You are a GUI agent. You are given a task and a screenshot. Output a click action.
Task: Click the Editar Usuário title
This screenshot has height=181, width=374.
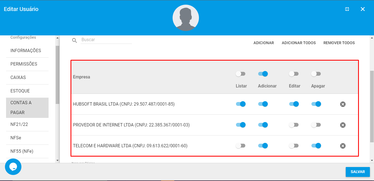[x=21, y=9]
